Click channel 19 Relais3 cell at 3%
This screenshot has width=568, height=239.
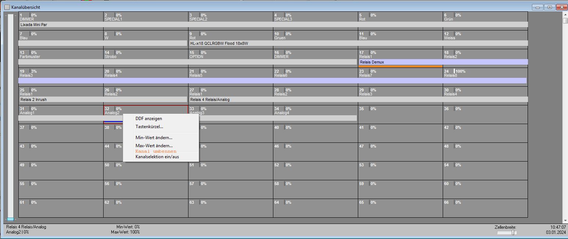click(x=61, y=73)
